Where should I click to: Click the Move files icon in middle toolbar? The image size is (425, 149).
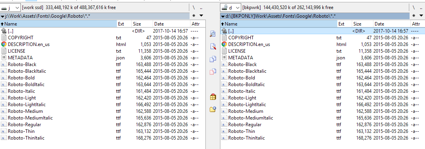pos(213,72)
